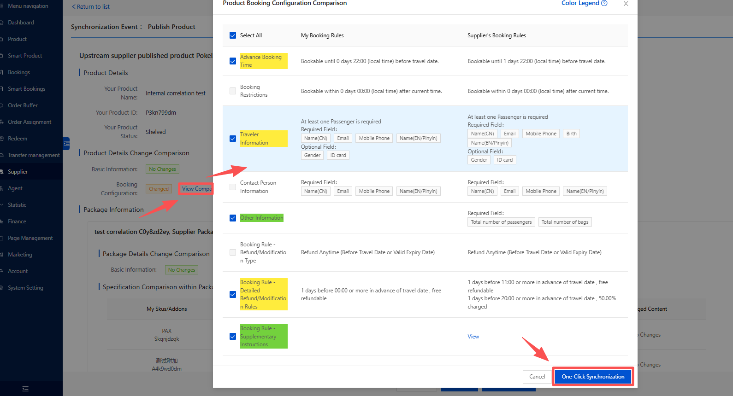Open the Finance menu in the sidebar
Screen dimensions: 733x396
[17, 221]
